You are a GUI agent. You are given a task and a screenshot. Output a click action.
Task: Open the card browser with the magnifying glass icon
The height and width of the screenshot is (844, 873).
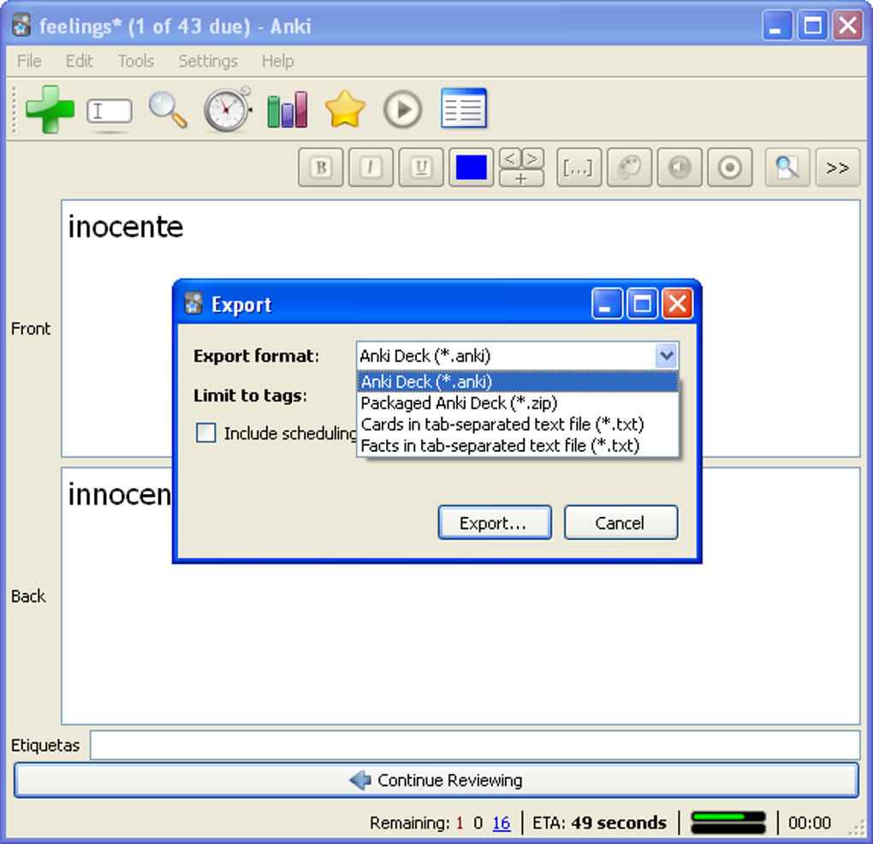[x=167, y=110]
